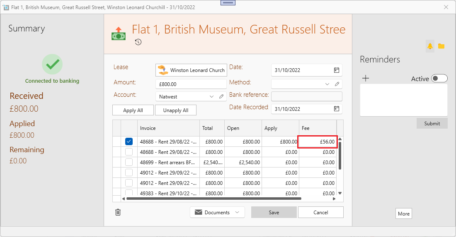Edit Account with pencil icon
456x237 pixels.
(x=221, y=96)
